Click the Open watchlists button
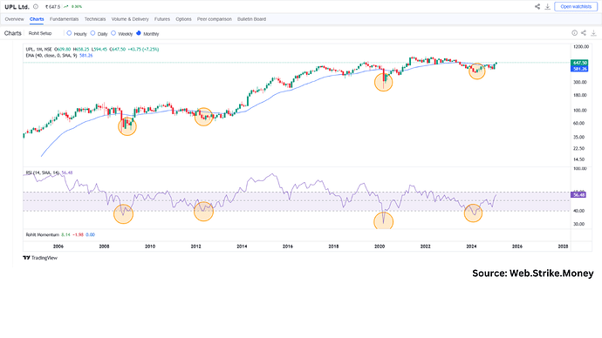The width and height of the screenshot is (602, 338). (x=576, y=6)
